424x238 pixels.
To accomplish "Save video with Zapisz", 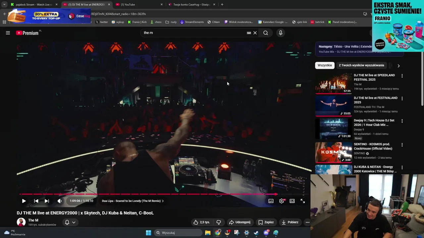I will pyautogui.click(x=266, y=222).
